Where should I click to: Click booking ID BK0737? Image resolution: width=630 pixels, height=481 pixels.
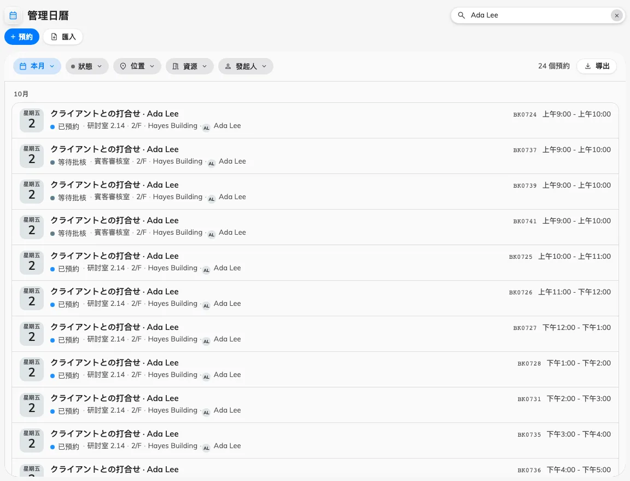tap(525, 150)
